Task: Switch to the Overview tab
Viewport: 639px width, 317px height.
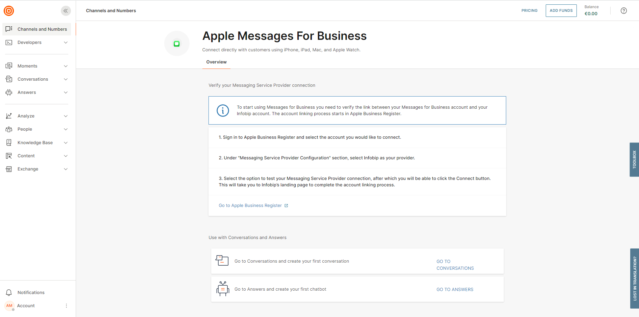Action: point(216,62)
